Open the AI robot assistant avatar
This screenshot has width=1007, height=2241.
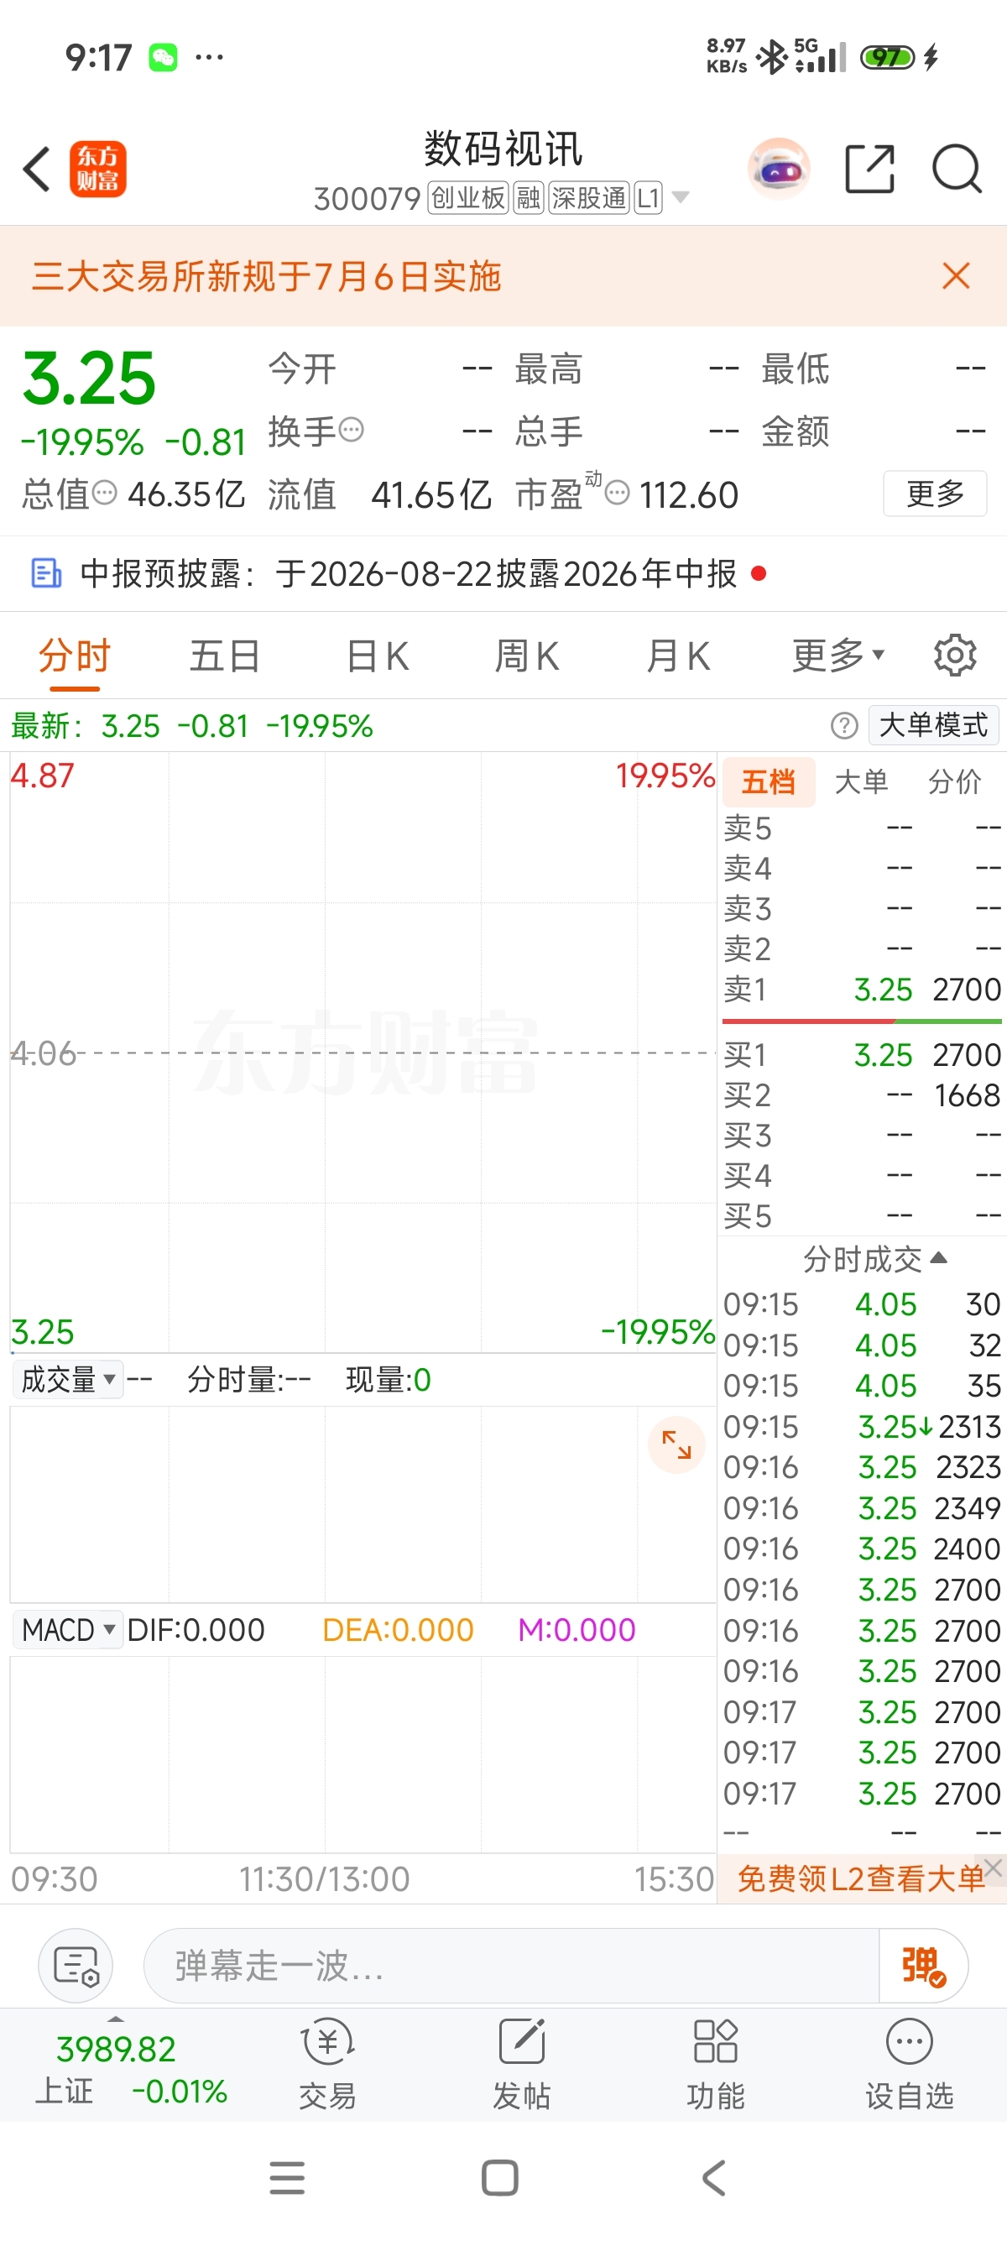pos(778,169)
